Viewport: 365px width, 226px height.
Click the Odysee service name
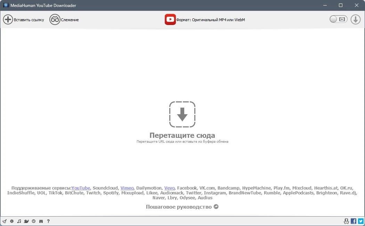(187, 198)
